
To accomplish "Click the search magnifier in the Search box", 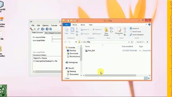I will (x=147, y=42).
